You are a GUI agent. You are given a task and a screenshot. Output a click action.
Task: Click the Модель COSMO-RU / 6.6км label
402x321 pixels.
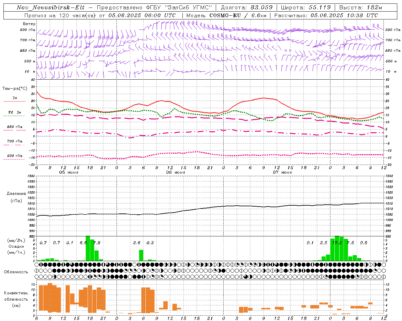click(226, 15)
